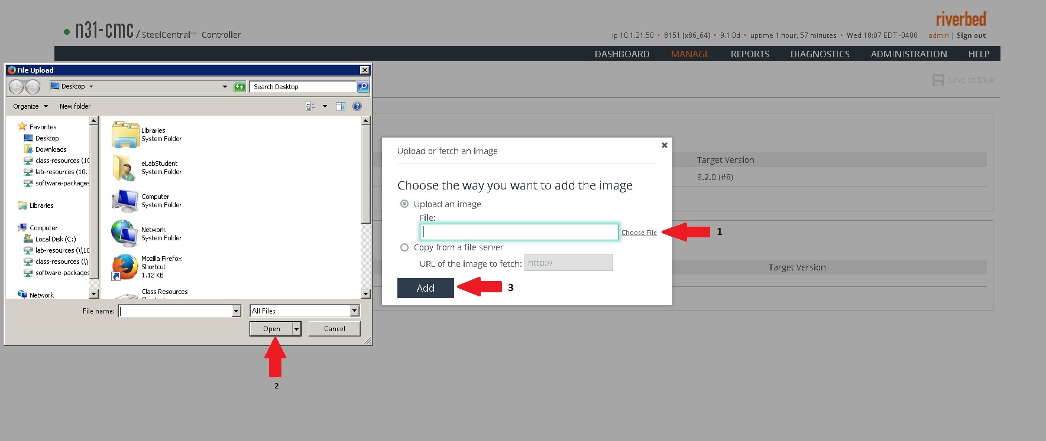Click the Choose File link
Viewport: 1046px width, 441px height.
click(x=639, y=233)
